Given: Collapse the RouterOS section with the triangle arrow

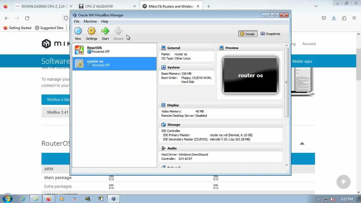Looking at the screenshot, I should [x=302, y=144].
